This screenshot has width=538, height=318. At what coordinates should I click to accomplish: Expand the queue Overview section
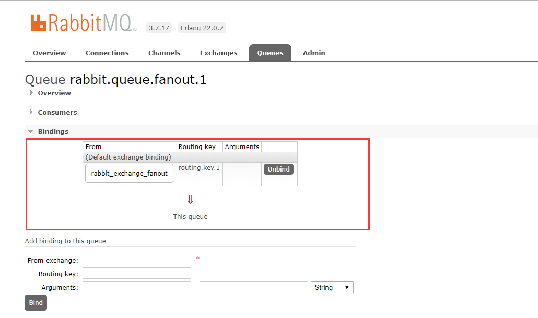click(x=54, y=93)
